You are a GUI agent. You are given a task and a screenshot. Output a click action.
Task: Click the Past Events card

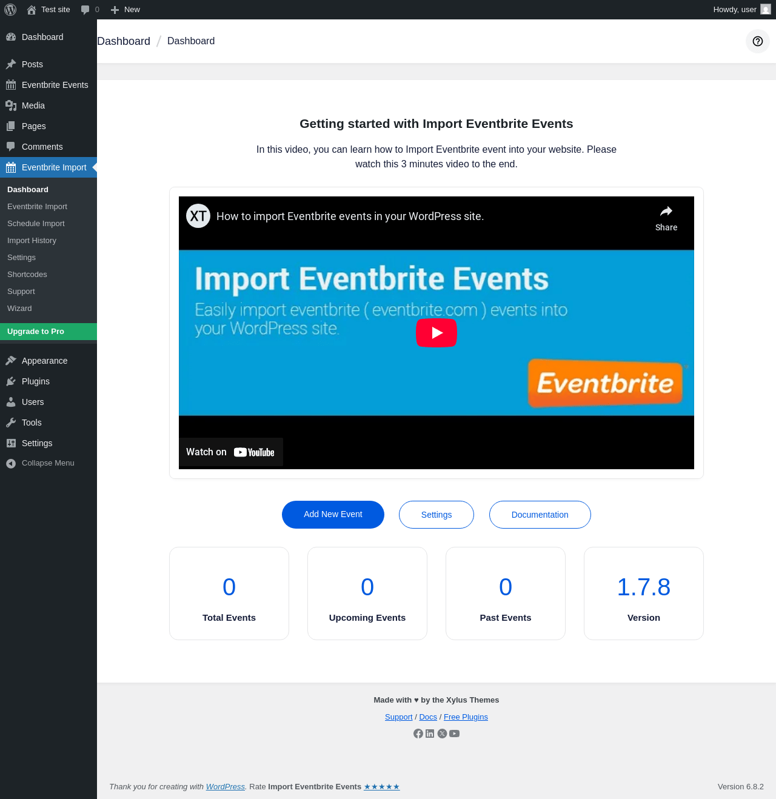pos(506,593)
